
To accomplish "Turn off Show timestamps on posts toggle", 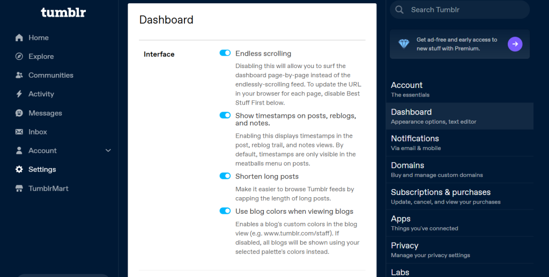I will click(225, 115).
